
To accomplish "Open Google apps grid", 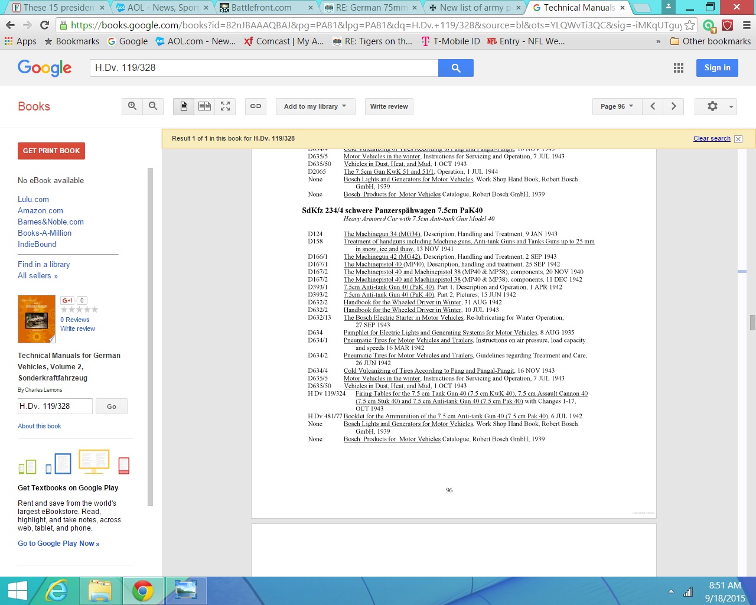I will 679,68.
